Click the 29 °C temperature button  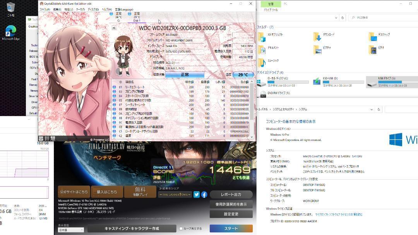click(x=243, y=75)
